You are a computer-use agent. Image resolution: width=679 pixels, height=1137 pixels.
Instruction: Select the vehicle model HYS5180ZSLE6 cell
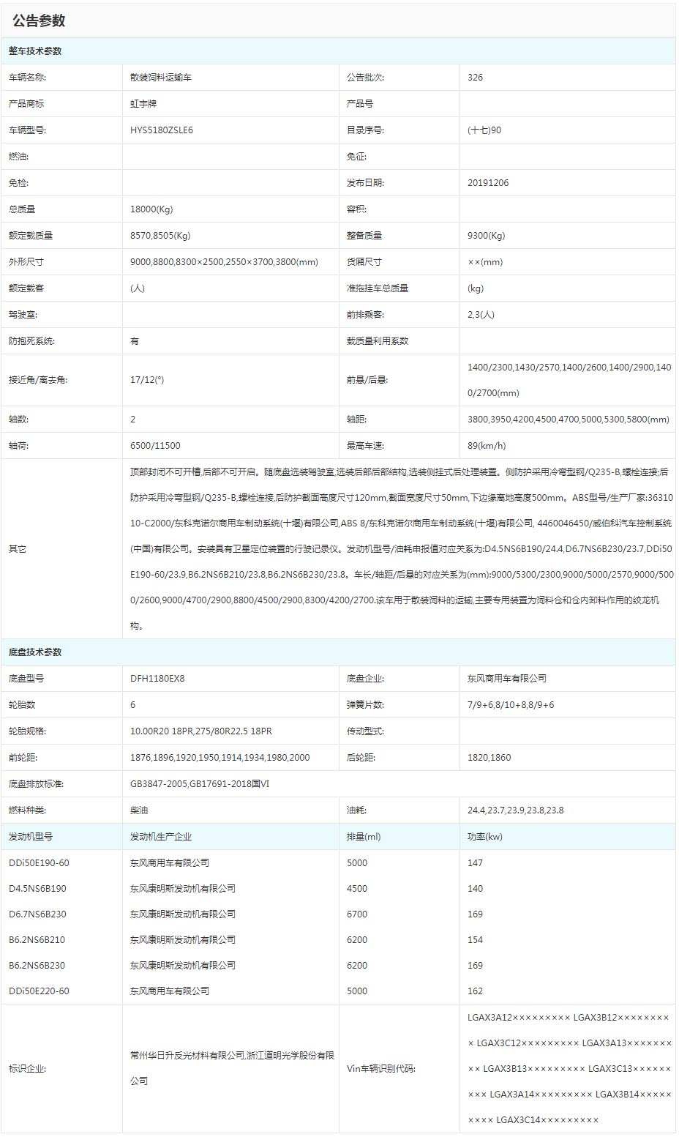(162, 130)
